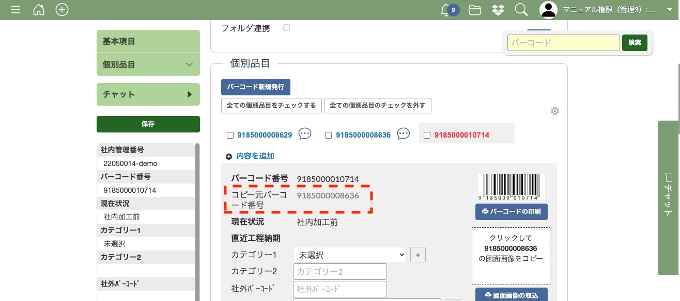Open notifications bell with badge 9
The width and height of the screenshot is (680, 301).
coord(446,10)
